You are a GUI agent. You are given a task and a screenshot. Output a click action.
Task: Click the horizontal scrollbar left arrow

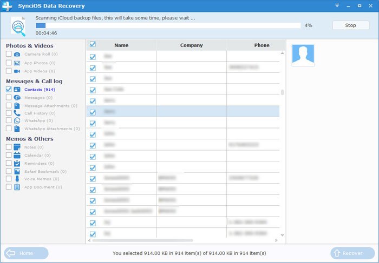(x=89, y=240)
